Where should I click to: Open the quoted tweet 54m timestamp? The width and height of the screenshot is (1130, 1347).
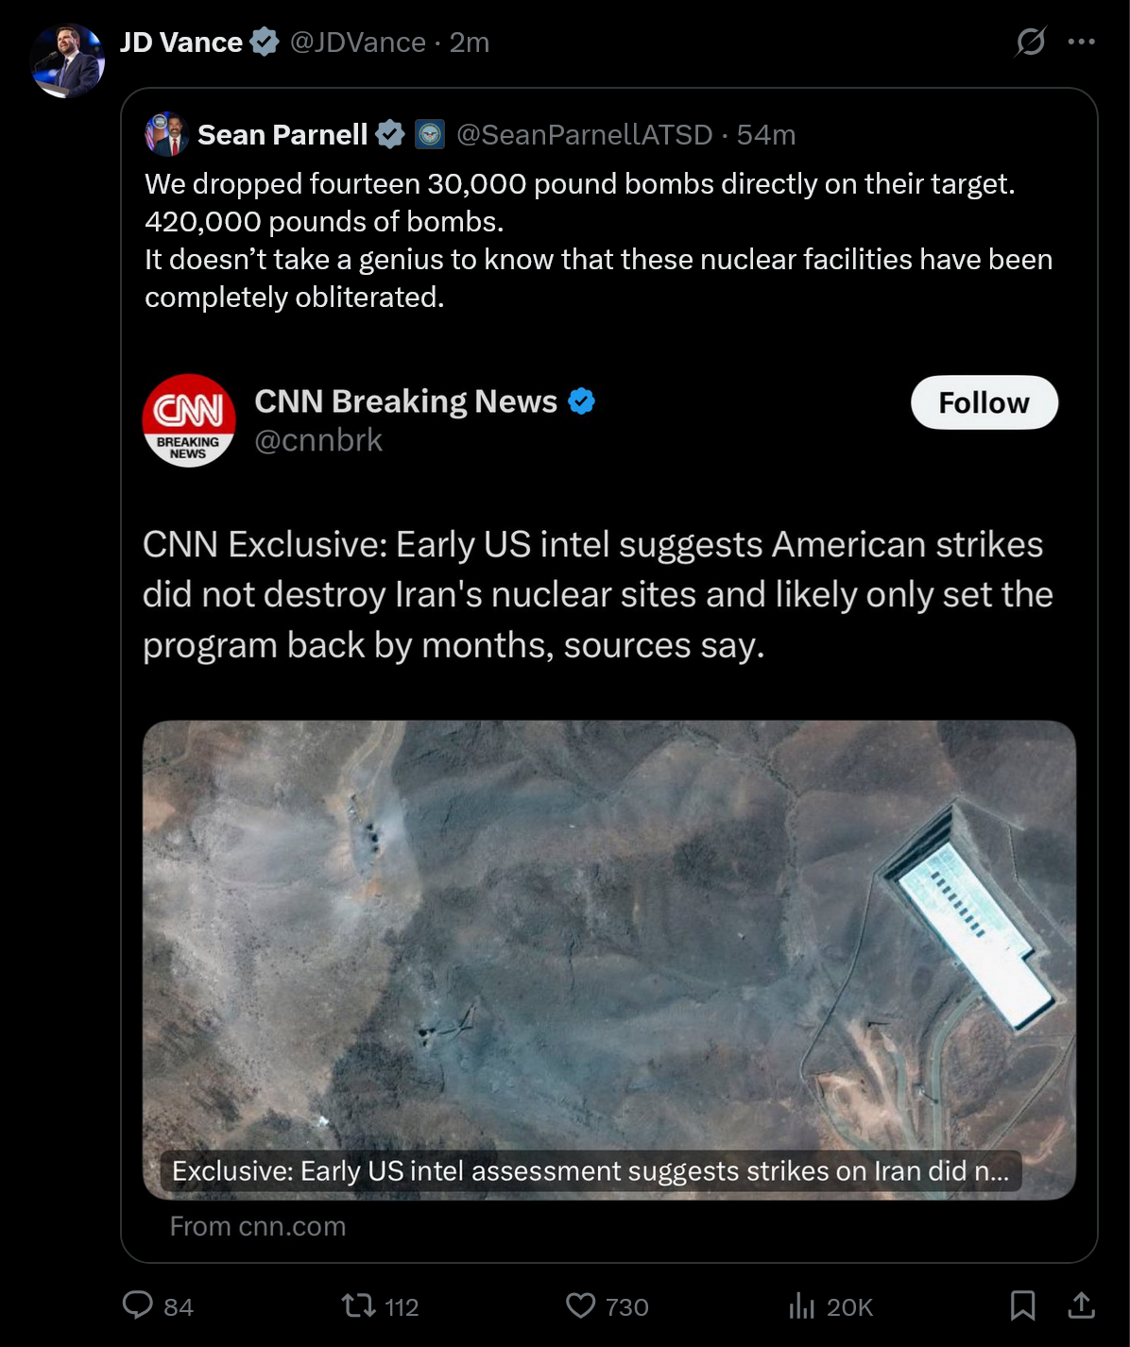(x=766, y=135)
